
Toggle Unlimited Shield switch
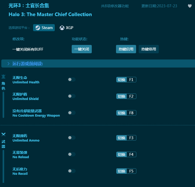[x=72, y=96]
